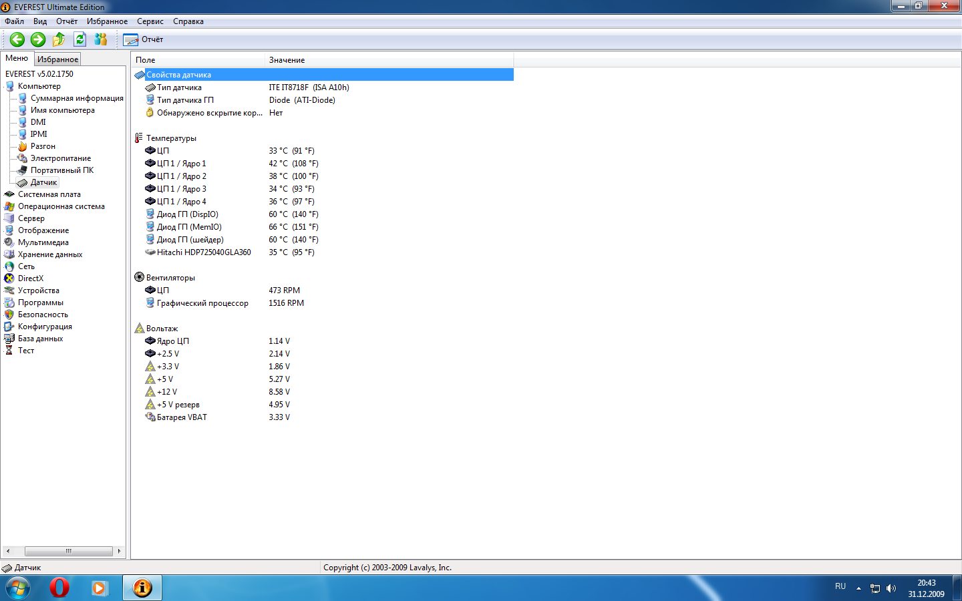
Task: Go back with the green left arrow
Action: tap(17, 39)
